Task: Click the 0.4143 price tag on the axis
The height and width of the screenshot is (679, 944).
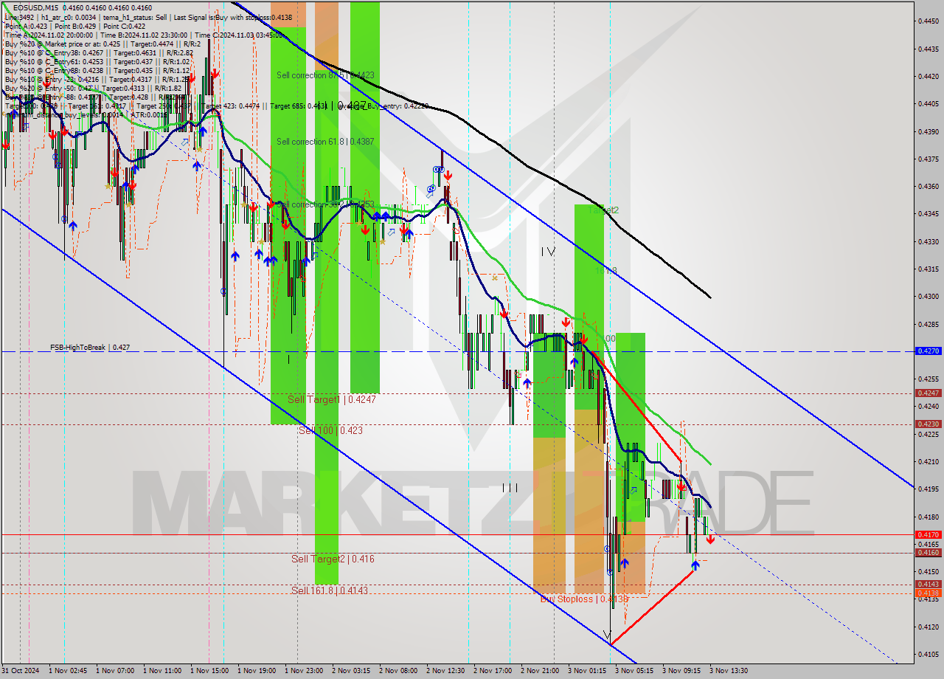Action: [927, 585]
